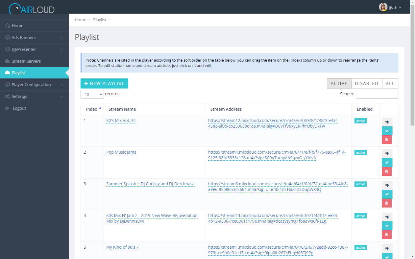
Task: Click active badge for 80's Mix Vol. 34
Action: click(360, 121)
